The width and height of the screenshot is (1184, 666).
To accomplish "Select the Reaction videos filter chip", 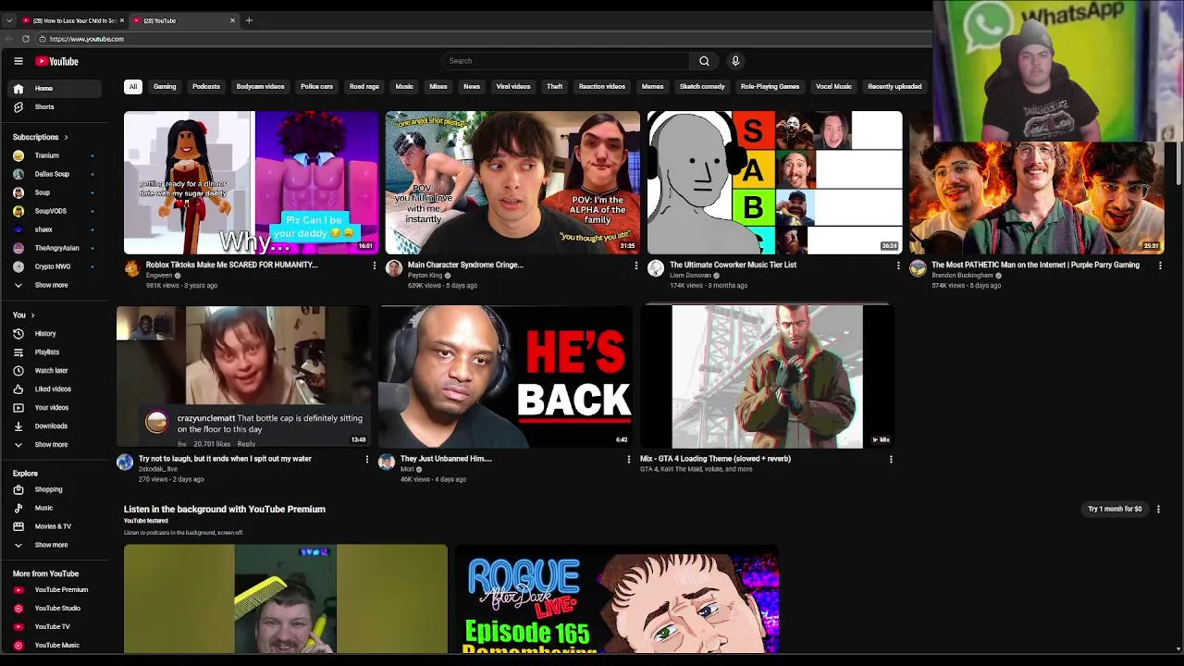I will click(x=602, y=87).
